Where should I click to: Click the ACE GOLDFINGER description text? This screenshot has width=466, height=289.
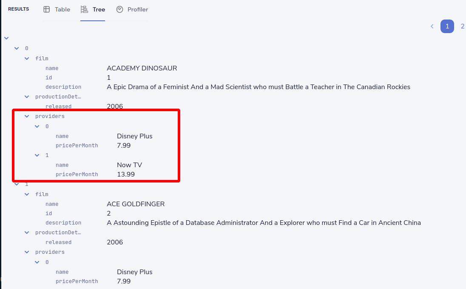[264, 223]
